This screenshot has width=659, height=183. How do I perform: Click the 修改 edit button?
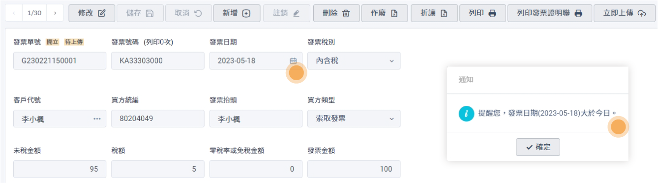coord(92,13)
